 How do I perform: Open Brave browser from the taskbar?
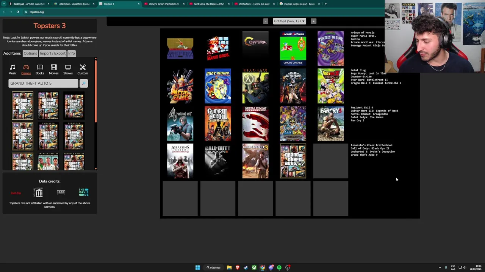coord(238,267)
